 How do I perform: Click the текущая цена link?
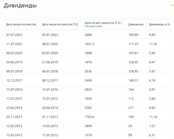point(93,26)
